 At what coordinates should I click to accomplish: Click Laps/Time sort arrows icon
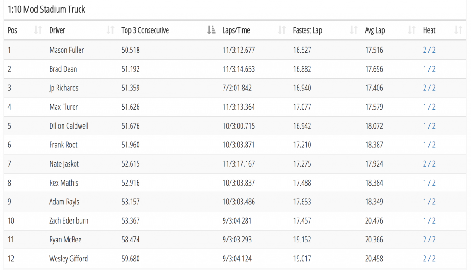[x=282, y=30]
